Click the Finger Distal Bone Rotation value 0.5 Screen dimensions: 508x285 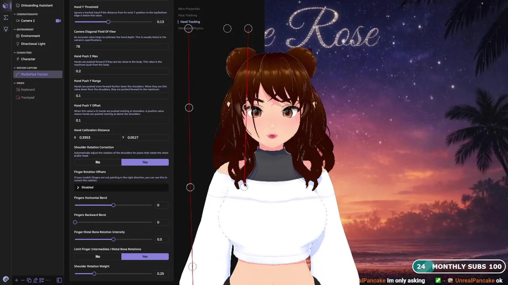[x=162, y=239]
